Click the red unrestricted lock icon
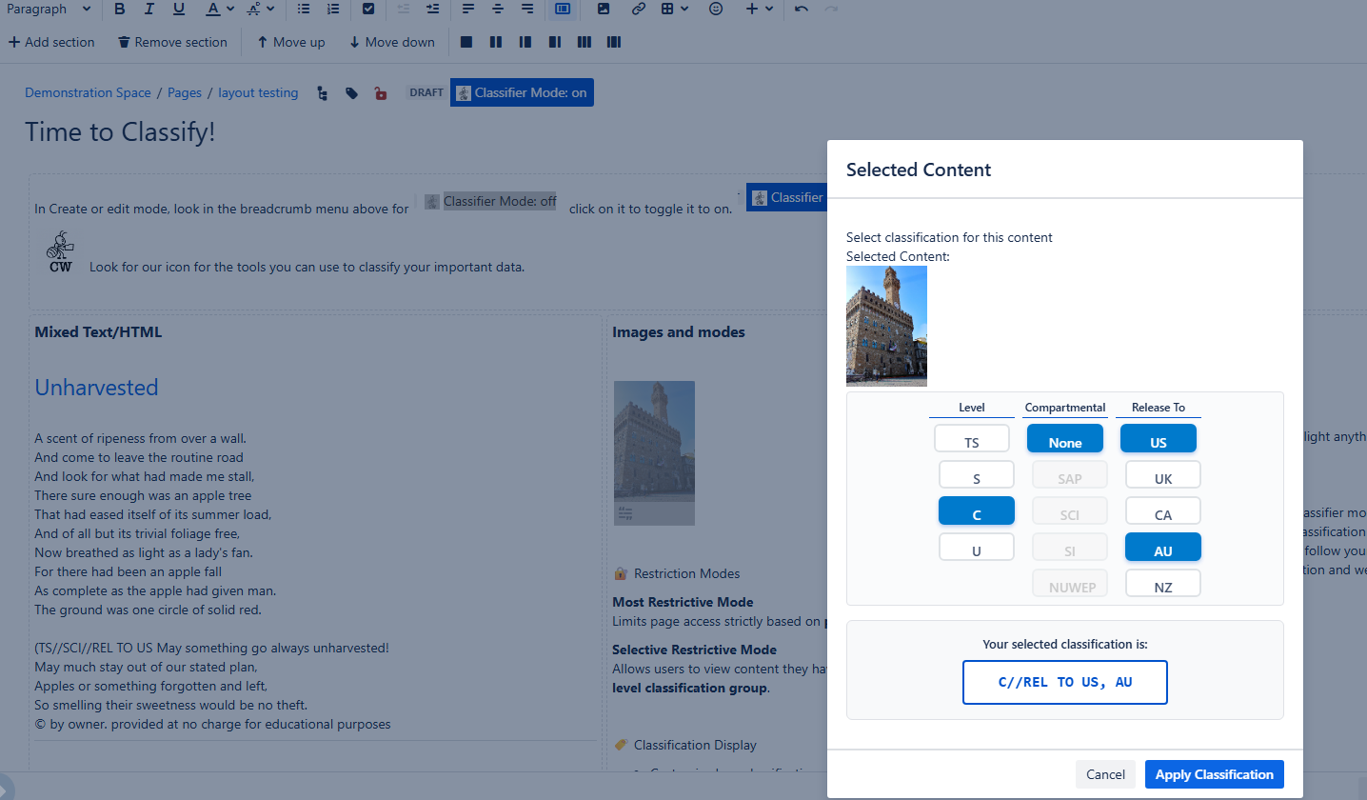Image resolution: width=1367 pixels, height=800 pixels. [x=381, y=92]
